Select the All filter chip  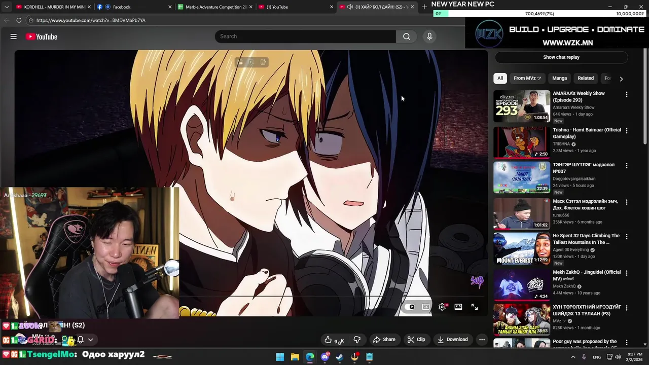500,78
